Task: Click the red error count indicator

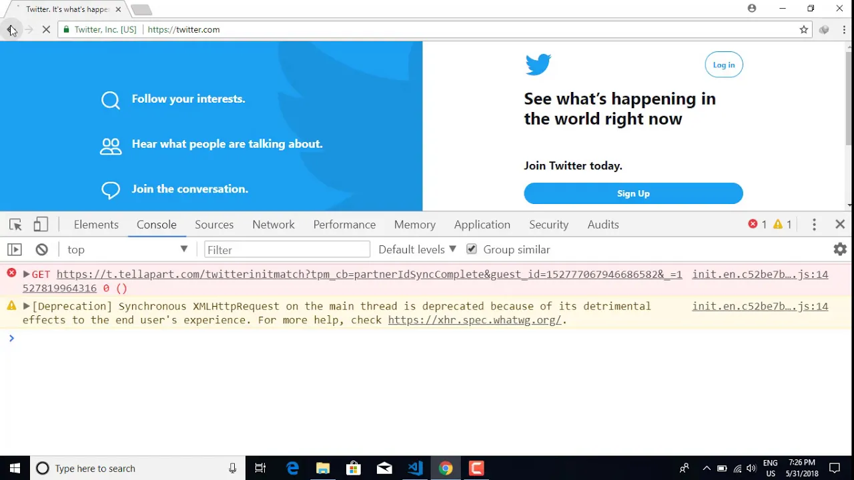Action: [757, 225]
